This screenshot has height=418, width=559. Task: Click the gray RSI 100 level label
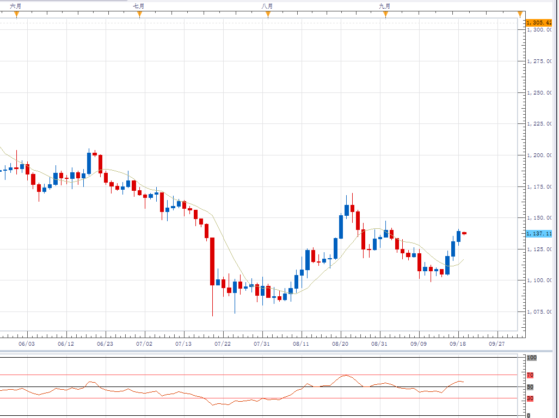(x=531, y=358)
